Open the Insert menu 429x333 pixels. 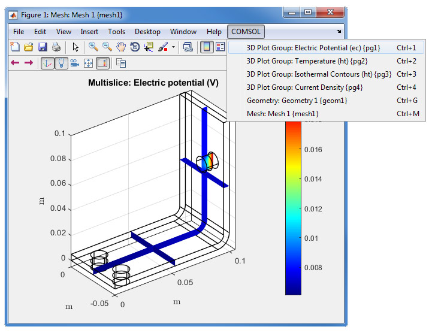(x=89, y=32)
